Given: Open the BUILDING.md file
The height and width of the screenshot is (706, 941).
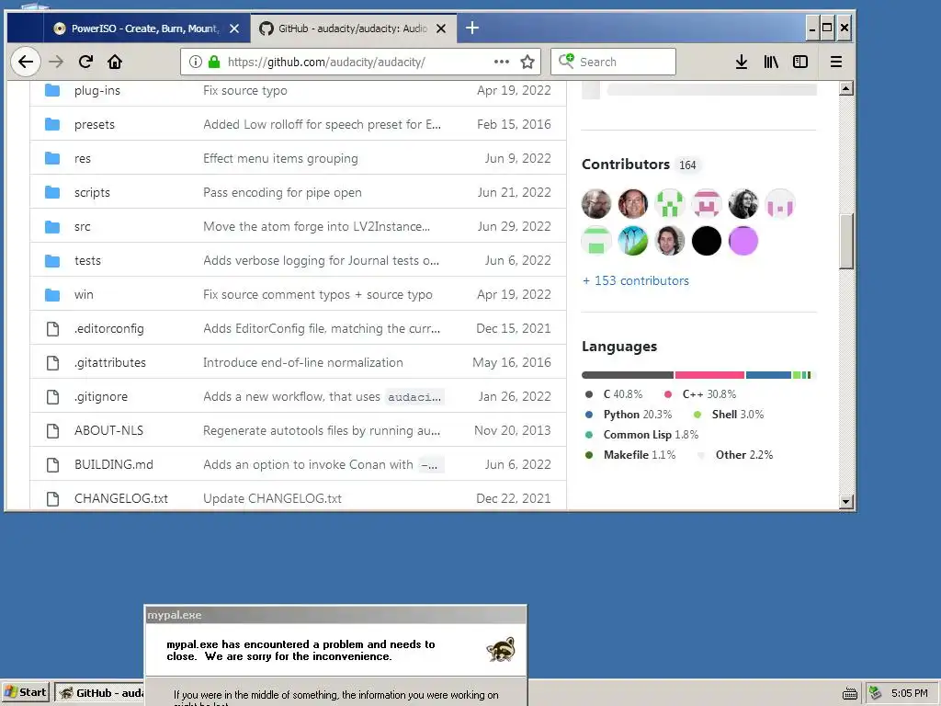Looking at the screenshot, I should 113,464.
